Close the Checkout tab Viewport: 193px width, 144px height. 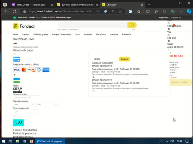142,5
